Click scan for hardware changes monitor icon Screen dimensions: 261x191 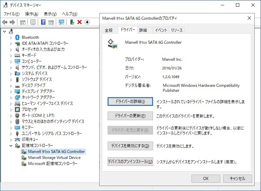(61, 22)
